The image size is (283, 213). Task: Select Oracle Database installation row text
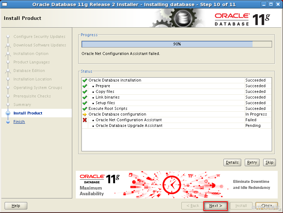tap(115, 80)
